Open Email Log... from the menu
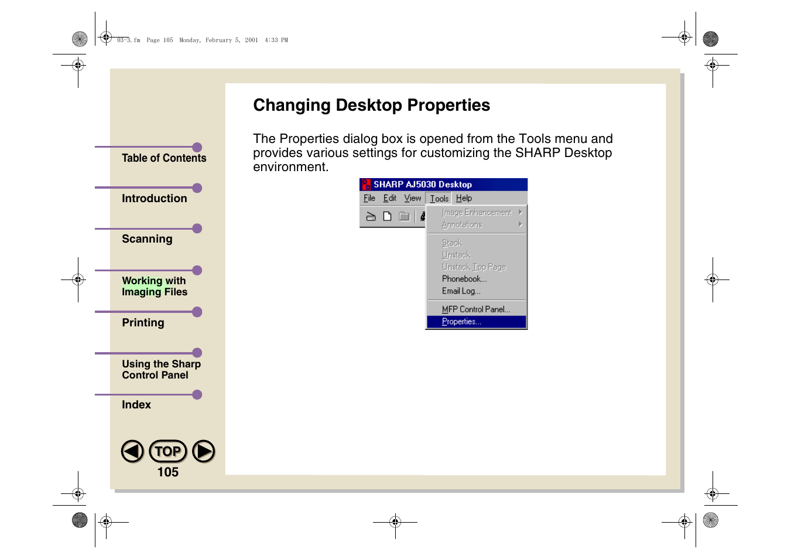791x559 pixels. pyautogui.click(x=476, y=291)
